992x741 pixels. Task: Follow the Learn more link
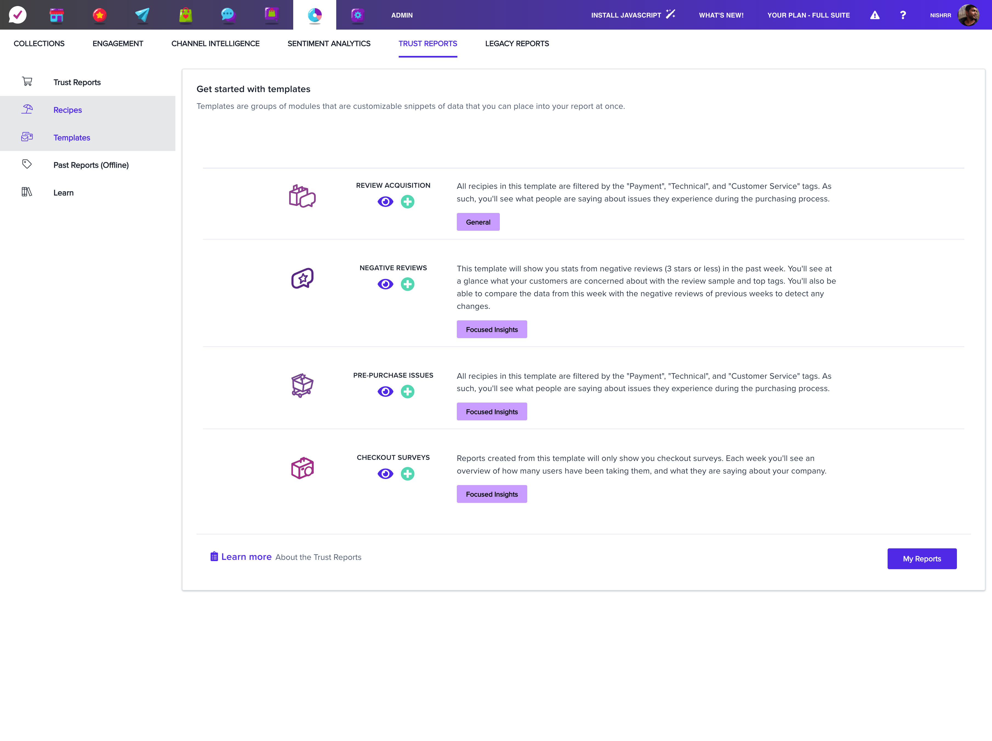point(246,557)
